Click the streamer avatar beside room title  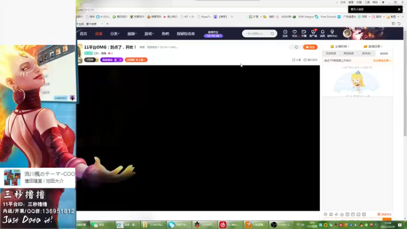pos(80,53)
